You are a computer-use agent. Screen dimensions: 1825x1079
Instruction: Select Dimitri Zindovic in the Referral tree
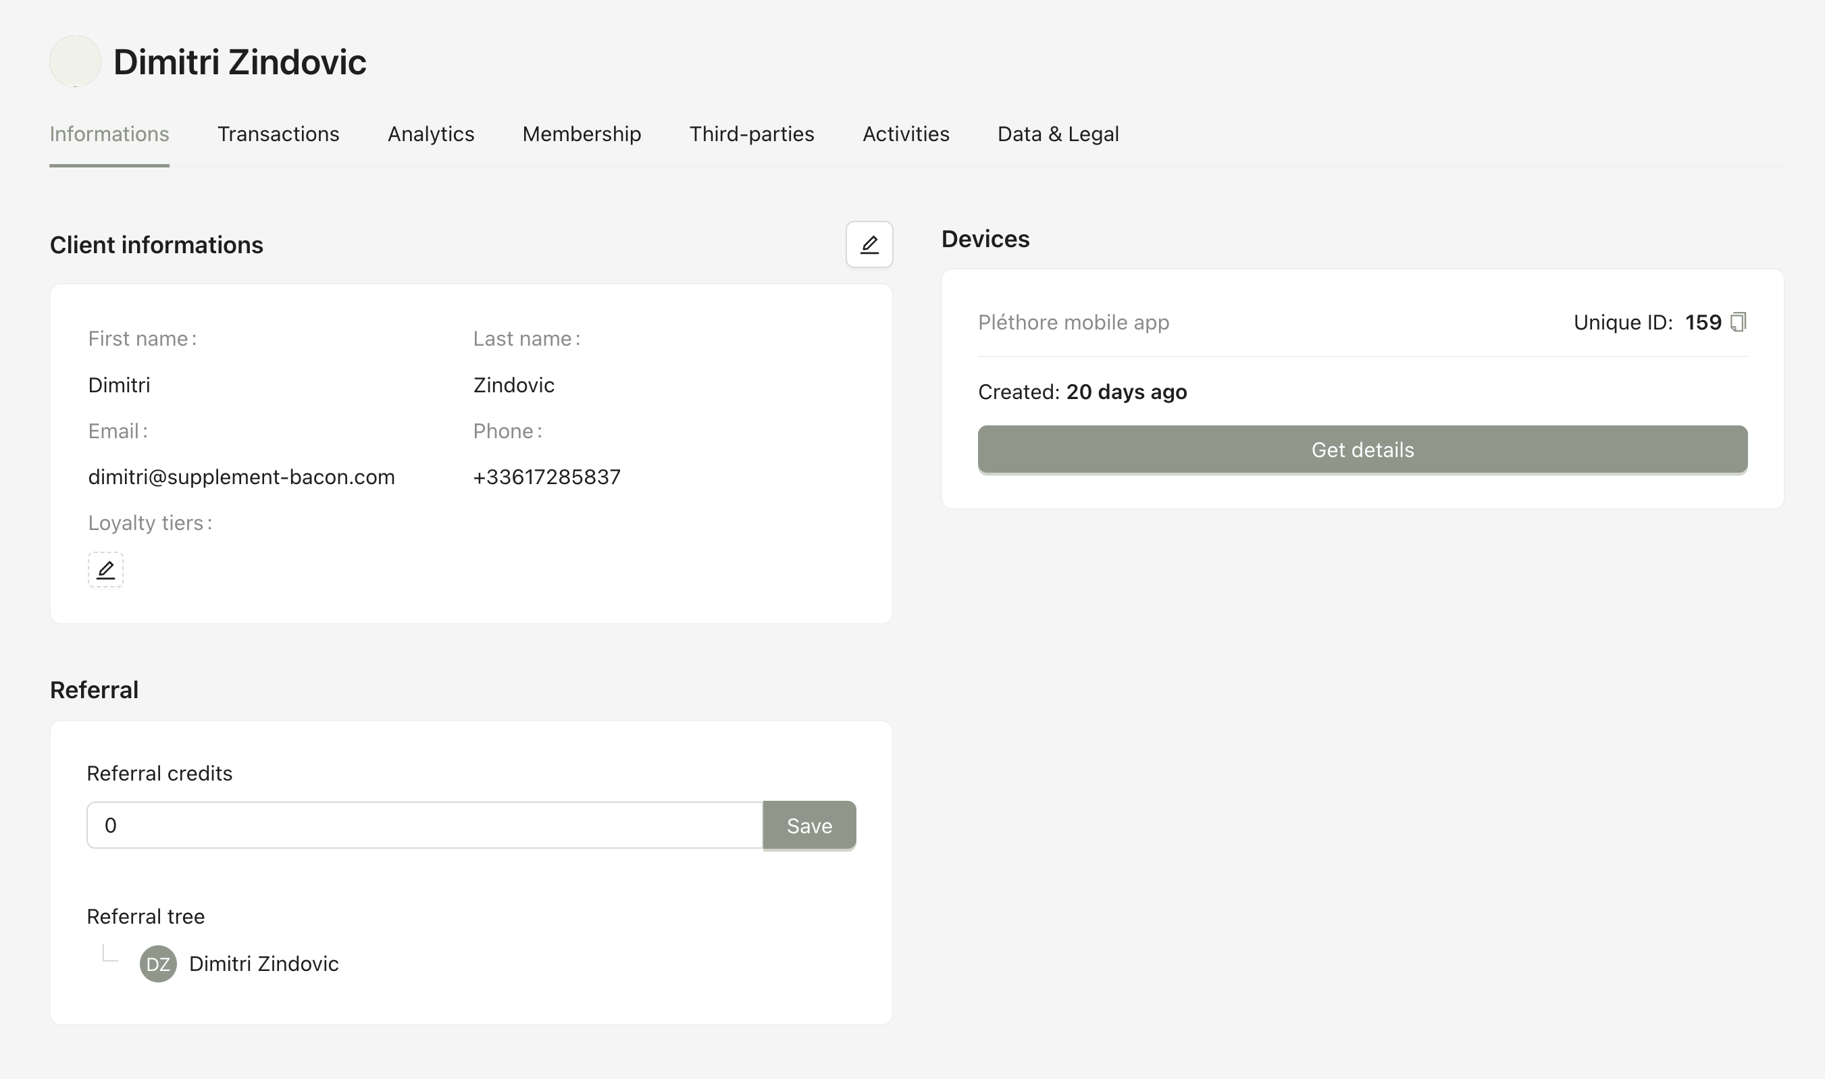[x=263, y=964]
